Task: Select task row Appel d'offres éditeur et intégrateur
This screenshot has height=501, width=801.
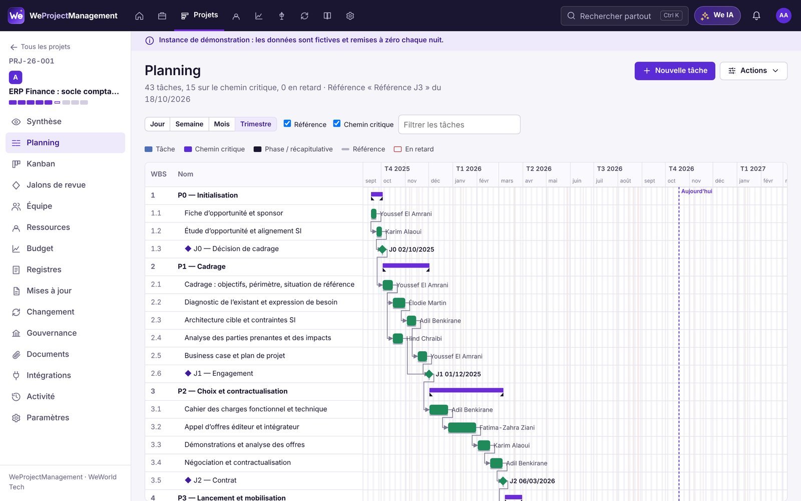Action: click(x=254, y=427)
